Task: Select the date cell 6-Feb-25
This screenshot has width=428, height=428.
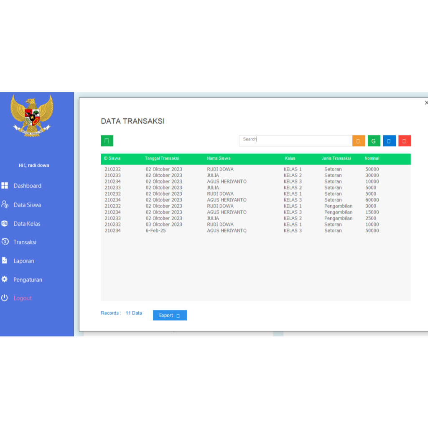Action: pos(155,231)
